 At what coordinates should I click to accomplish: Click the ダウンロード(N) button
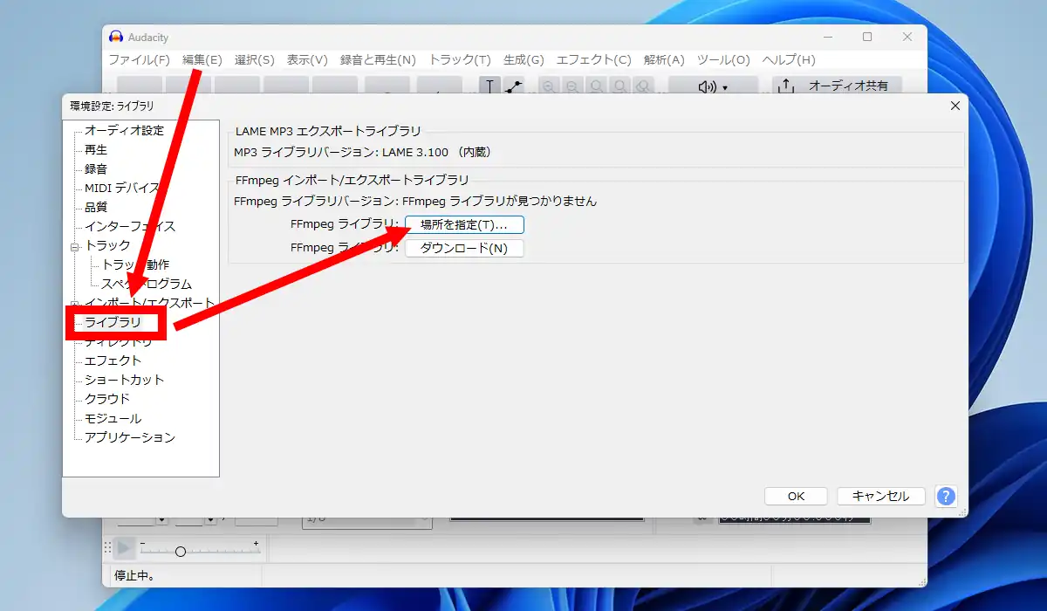click(x=464, y=248)
